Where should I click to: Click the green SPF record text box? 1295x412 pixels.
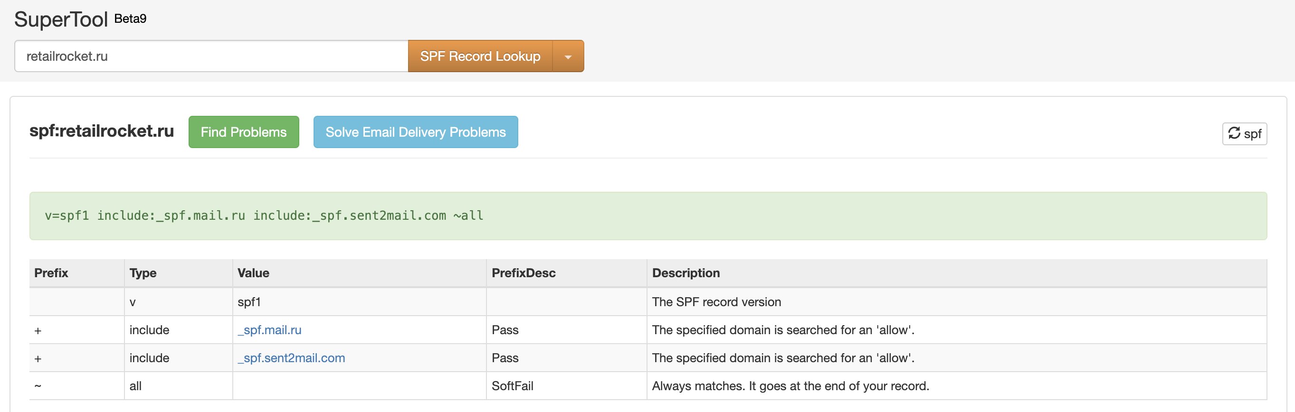pyautogui.click(x=647, y=216)
